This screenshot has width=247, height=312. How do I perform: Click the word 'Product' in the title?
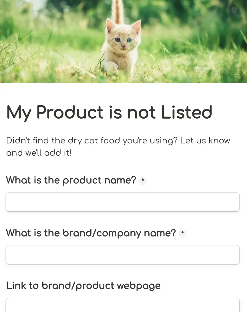pos(70,112)
